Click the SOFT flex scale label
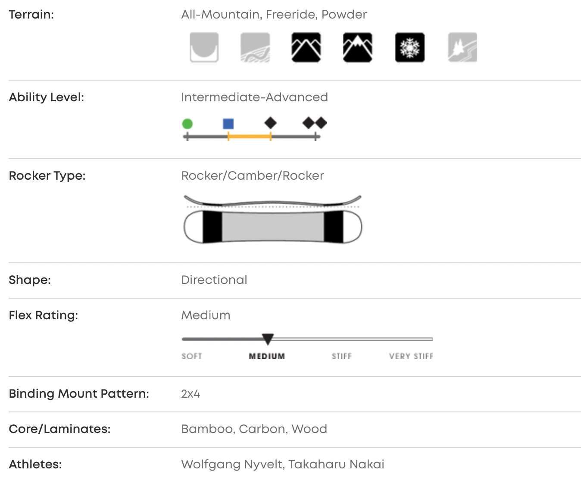The height and width of the screenshot is (480, 581). [x=192, y=356]
